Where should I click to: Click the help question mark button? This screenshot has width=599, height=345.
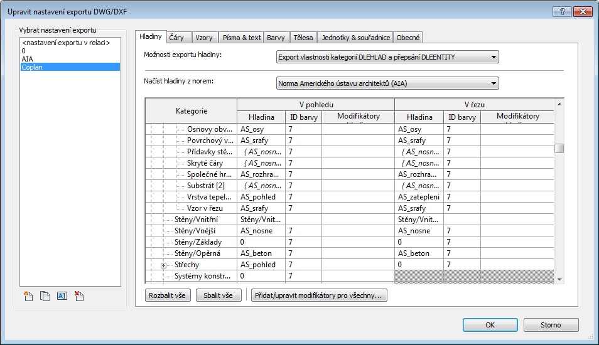click(563, 12)
